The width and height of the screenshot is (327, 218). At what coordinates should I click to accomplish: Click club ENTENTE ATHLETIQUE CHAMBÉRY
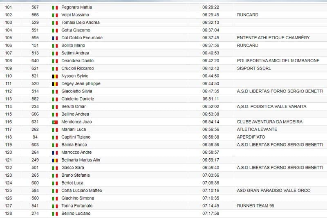point(273,38)
